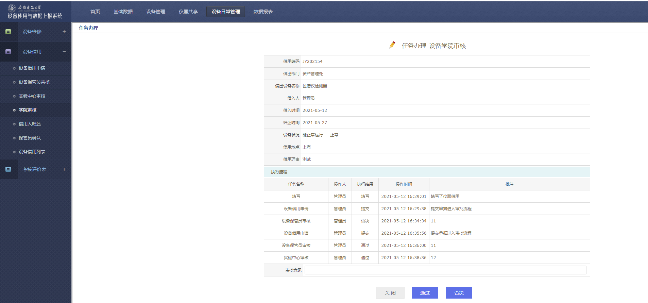Screen dimensions: 648x303
Task: Click the 考核评价表 sidebar icon
Action: tap(8, 169)
